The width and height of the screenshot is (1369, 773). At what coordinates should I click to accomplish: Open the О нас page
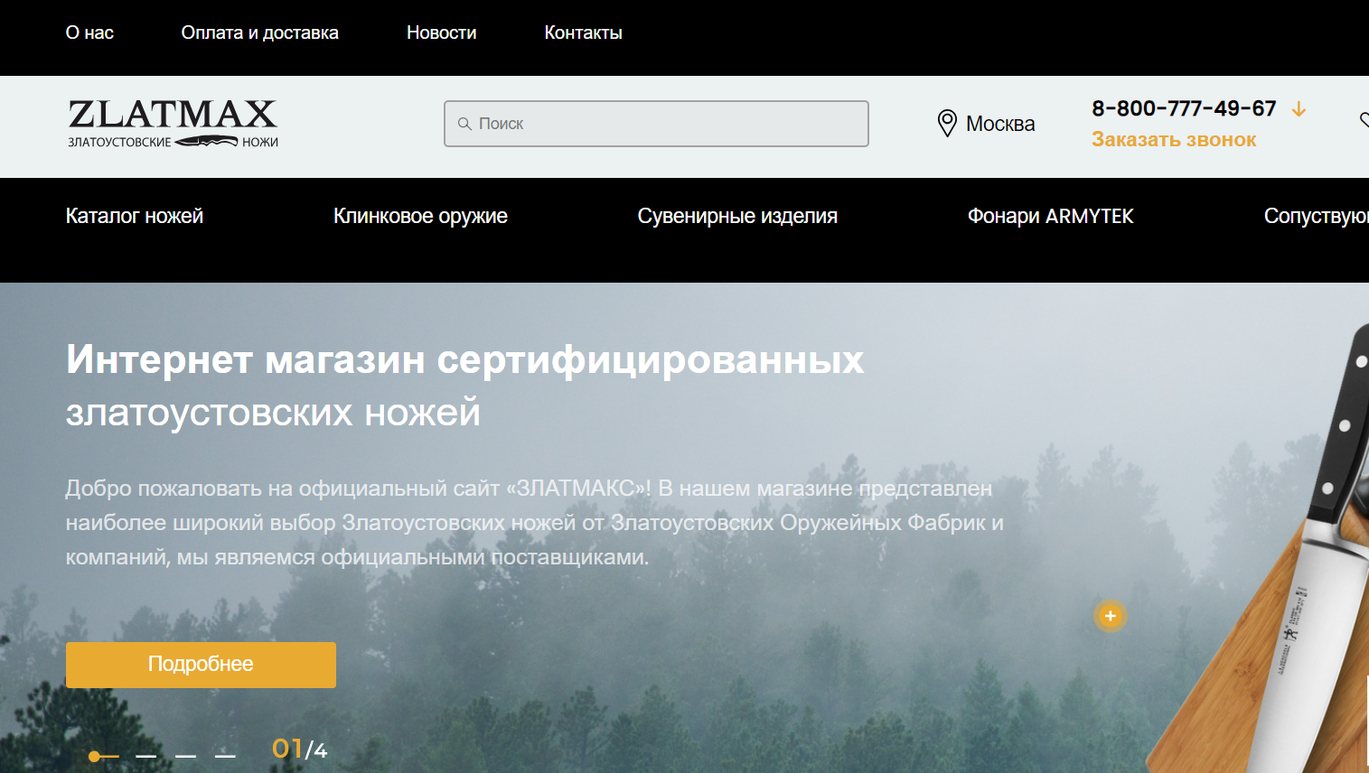pos(89,33)
